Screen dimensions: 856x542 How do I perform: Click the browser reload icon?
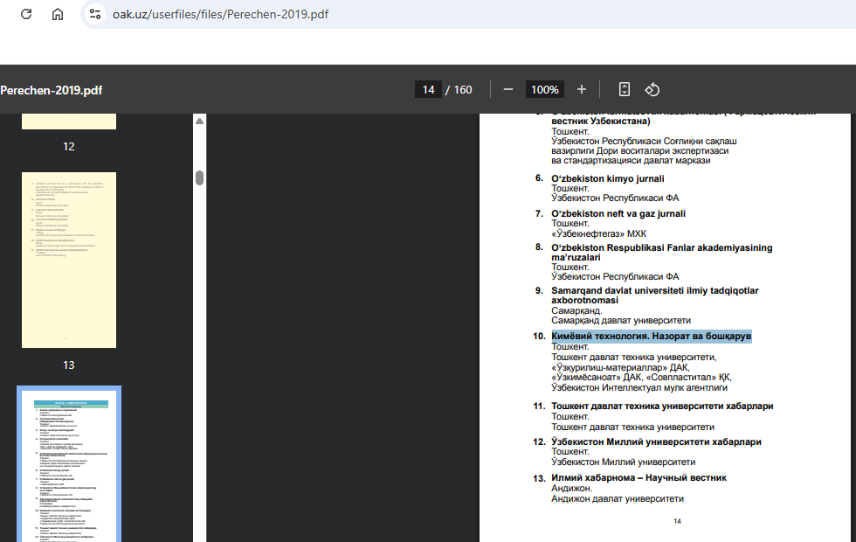[26, 14]
